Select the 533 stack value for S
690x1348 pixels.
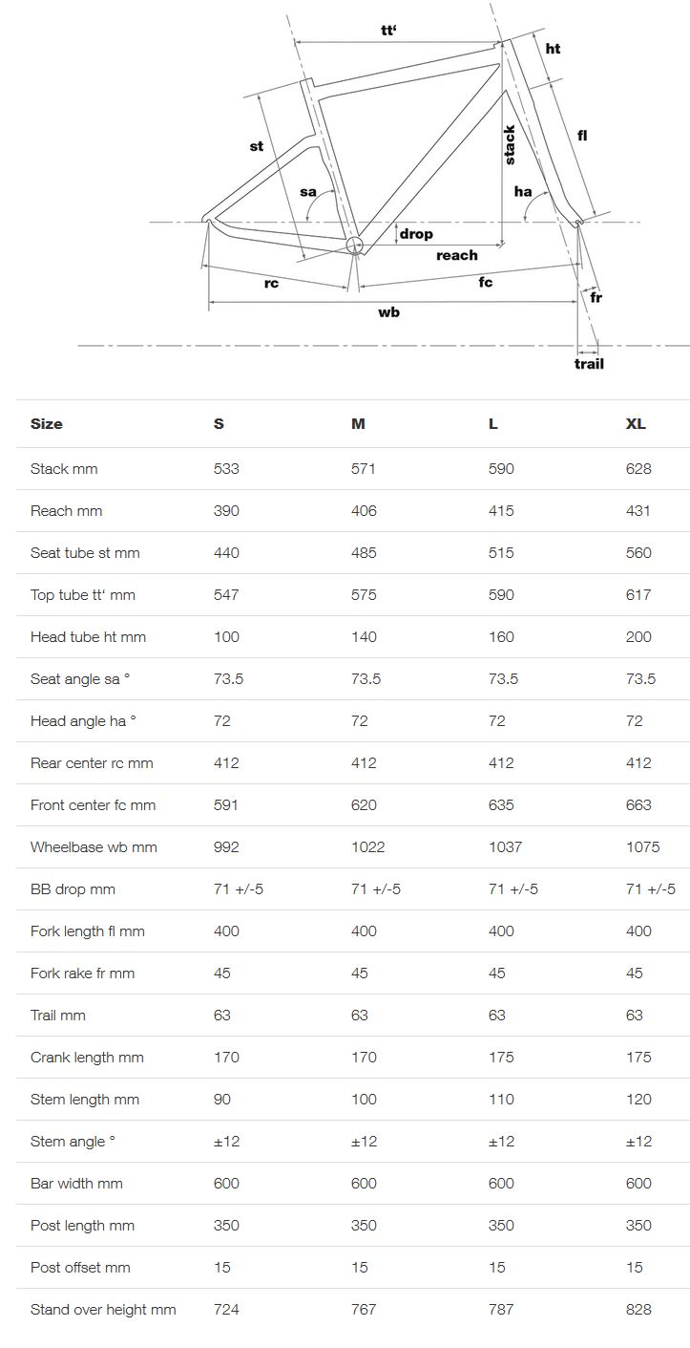pos(226,469)
